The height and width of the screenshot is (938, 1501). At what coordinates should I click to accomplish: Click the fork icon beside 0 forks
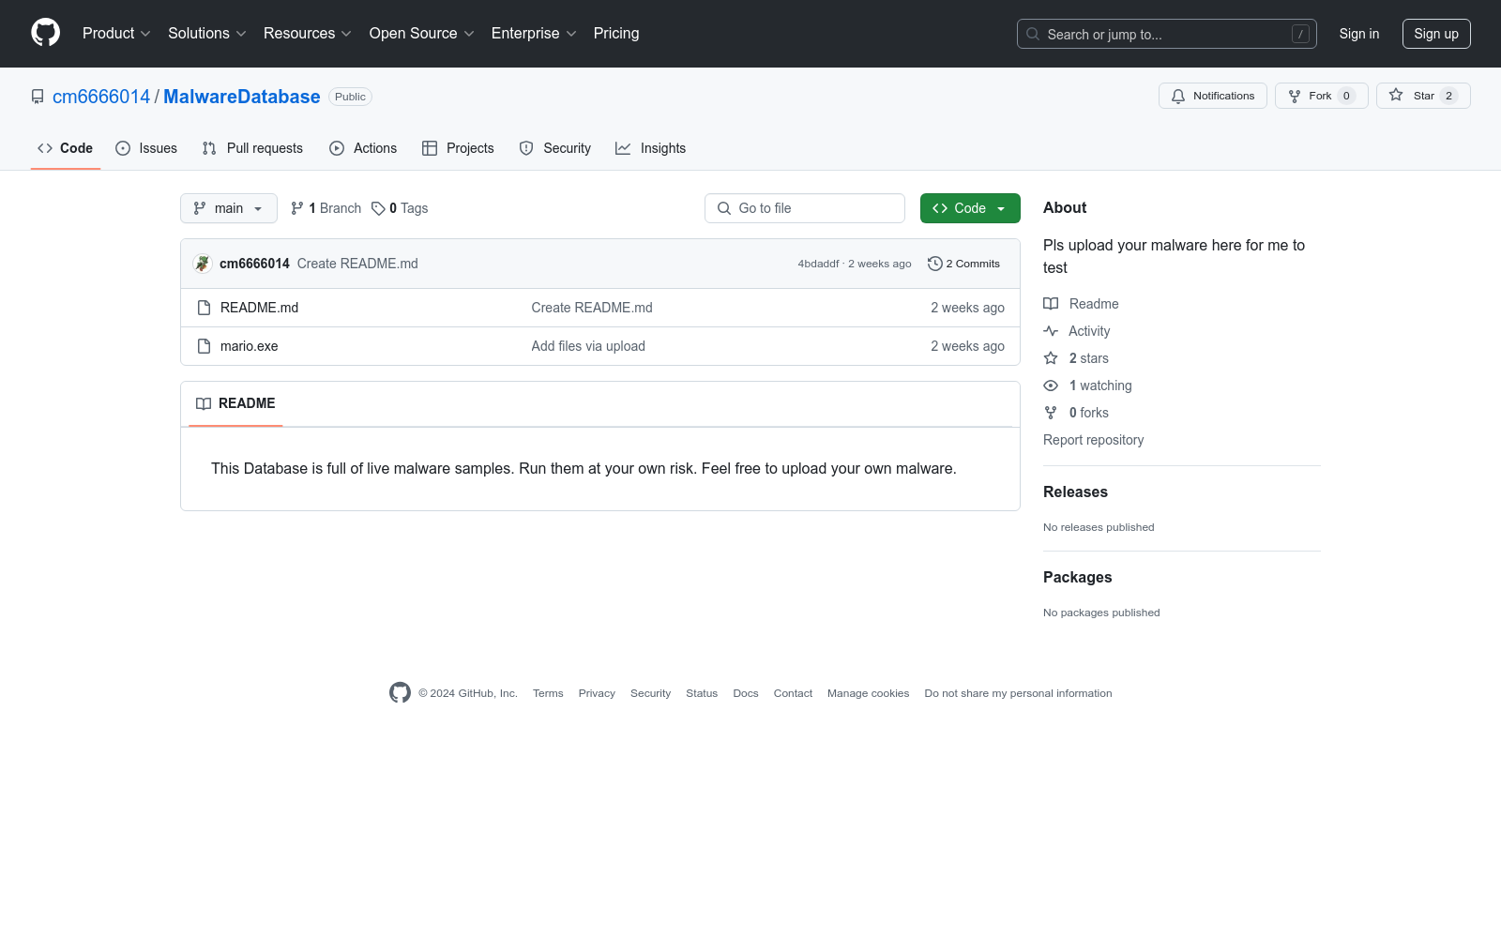click(x=1051, y=413)
